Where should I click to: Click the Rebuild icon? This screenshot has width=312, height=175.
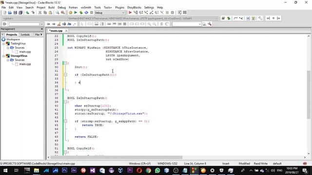coord(86,13)
